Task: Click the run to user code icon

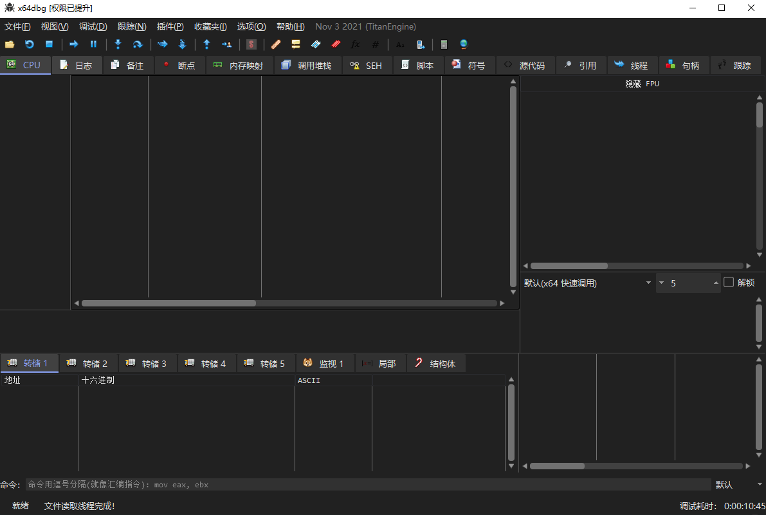Action: [226, 44]
